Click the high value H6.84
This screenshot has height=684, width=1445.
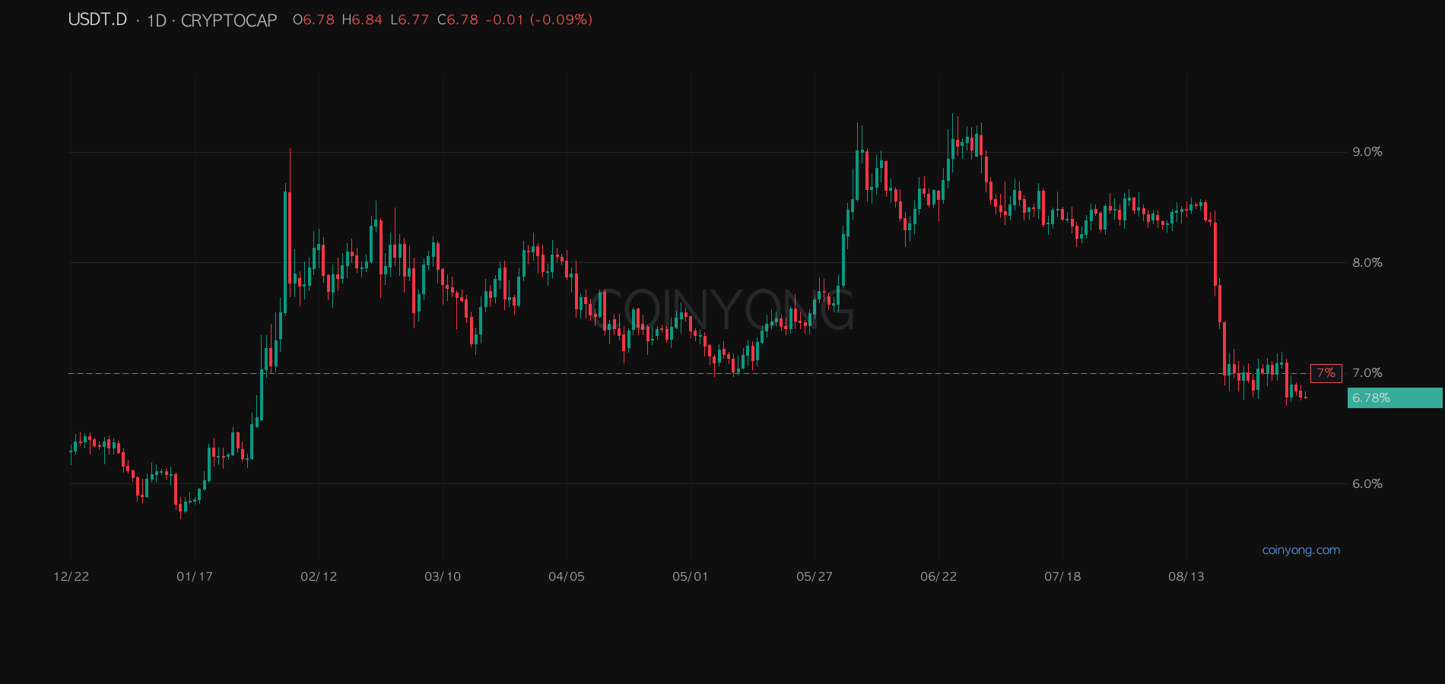[x=362, y=20]
